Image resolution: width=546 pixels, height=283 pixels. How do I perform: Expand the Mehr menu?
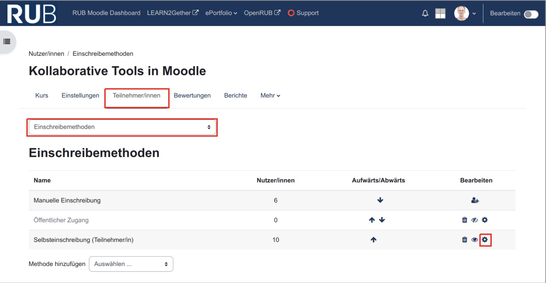pyautogui.click(x=270, y=96)
